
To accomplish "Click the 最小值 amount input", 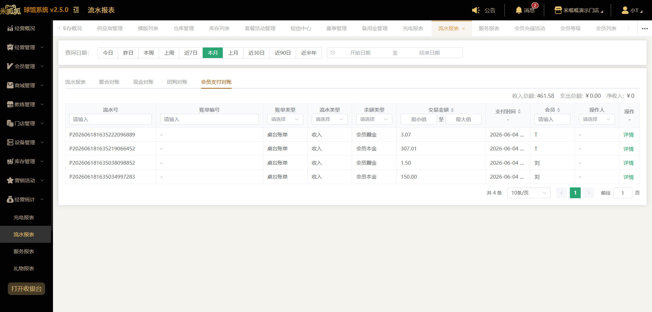I will click(419, 119).
